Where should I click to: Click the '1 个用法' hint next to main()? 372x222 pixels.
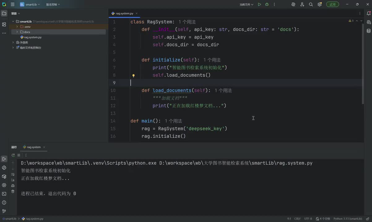click(173, 121)
